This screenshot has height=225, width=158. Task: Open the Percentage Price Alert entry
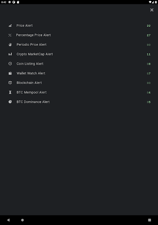pos(79,35)
